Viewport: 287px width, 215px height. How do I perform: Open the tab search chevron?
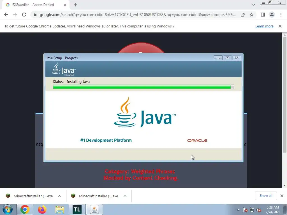point(253,5)
